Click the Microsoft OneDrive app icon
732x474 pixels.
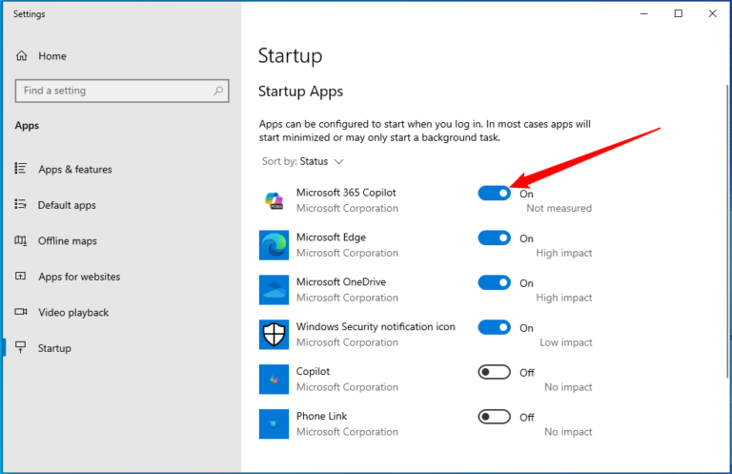(x=274, y=290)
